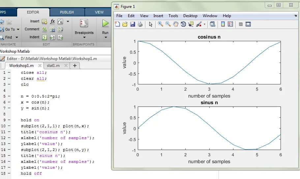This screenshot has width=300, height=179.
Task: Click the Smart Indent icon
Action: (x=45, y=37)
